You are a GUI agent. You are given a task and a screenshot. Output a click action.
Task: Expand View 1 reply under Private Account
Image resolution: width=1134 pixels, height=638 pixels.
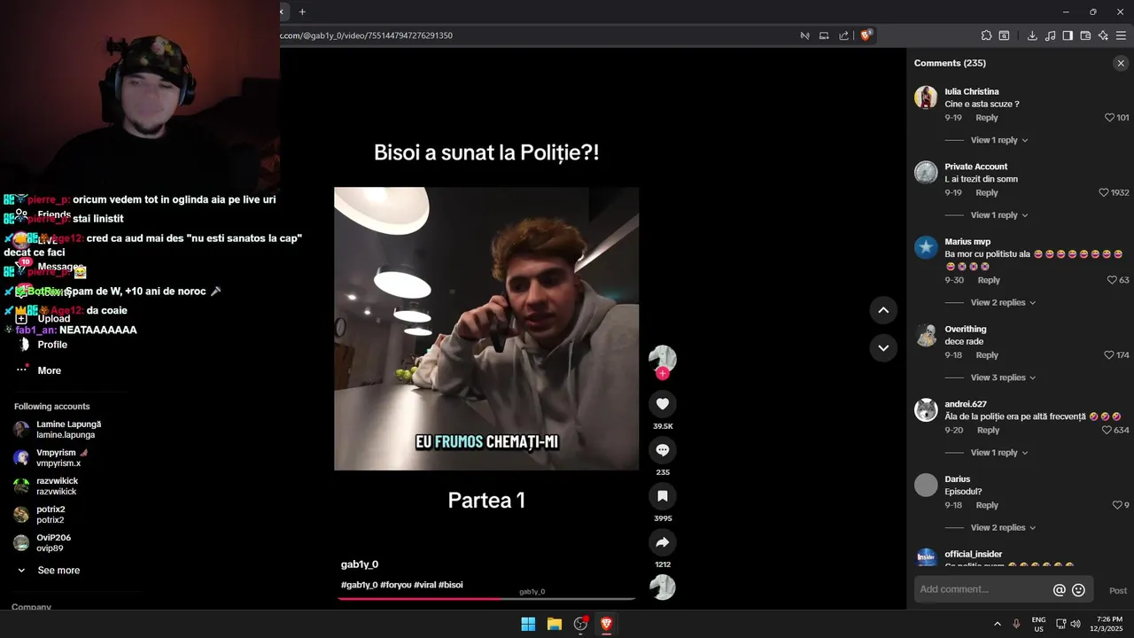tap(999, 215)
